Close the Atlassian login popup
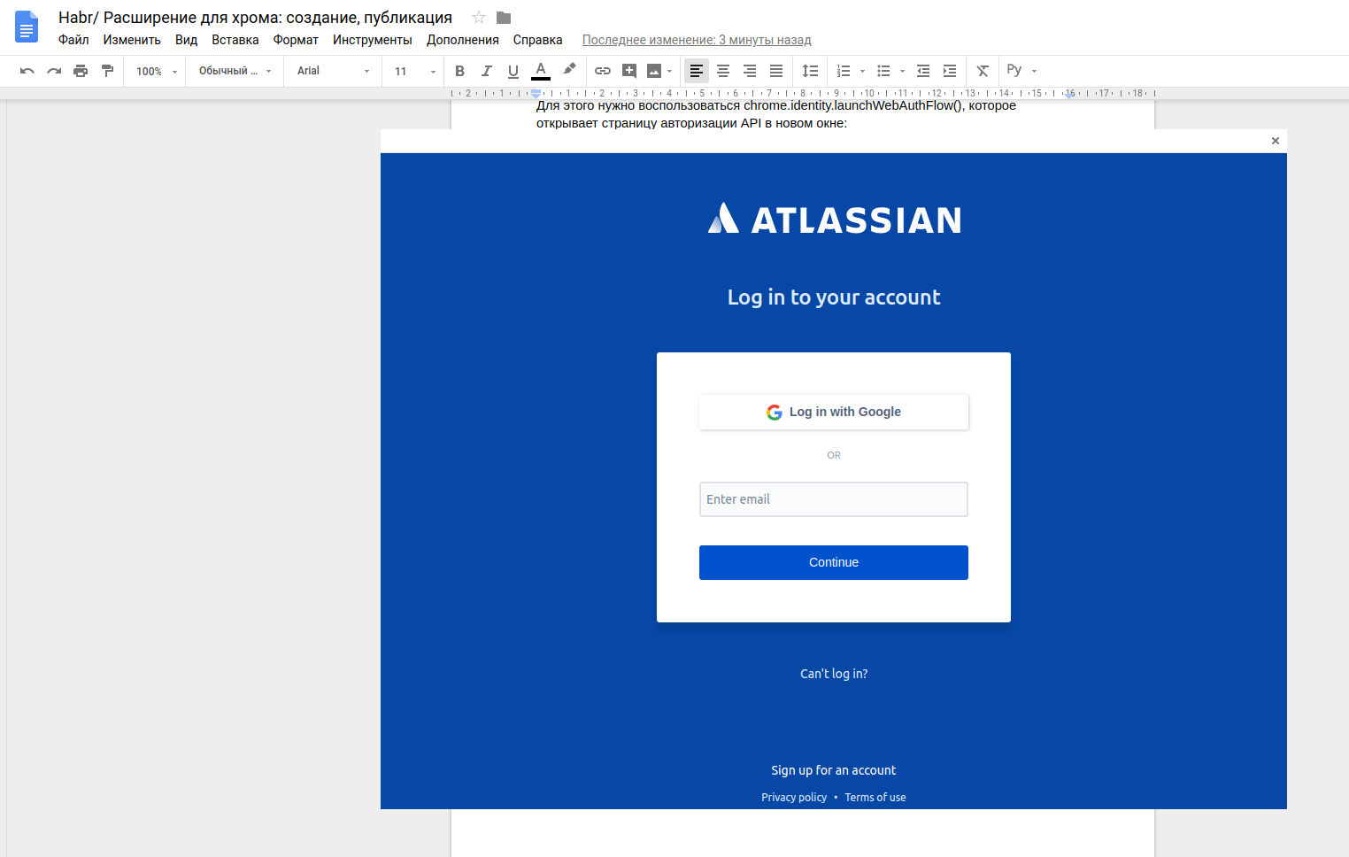1349x857 pixels. (x=1276, y=141)
